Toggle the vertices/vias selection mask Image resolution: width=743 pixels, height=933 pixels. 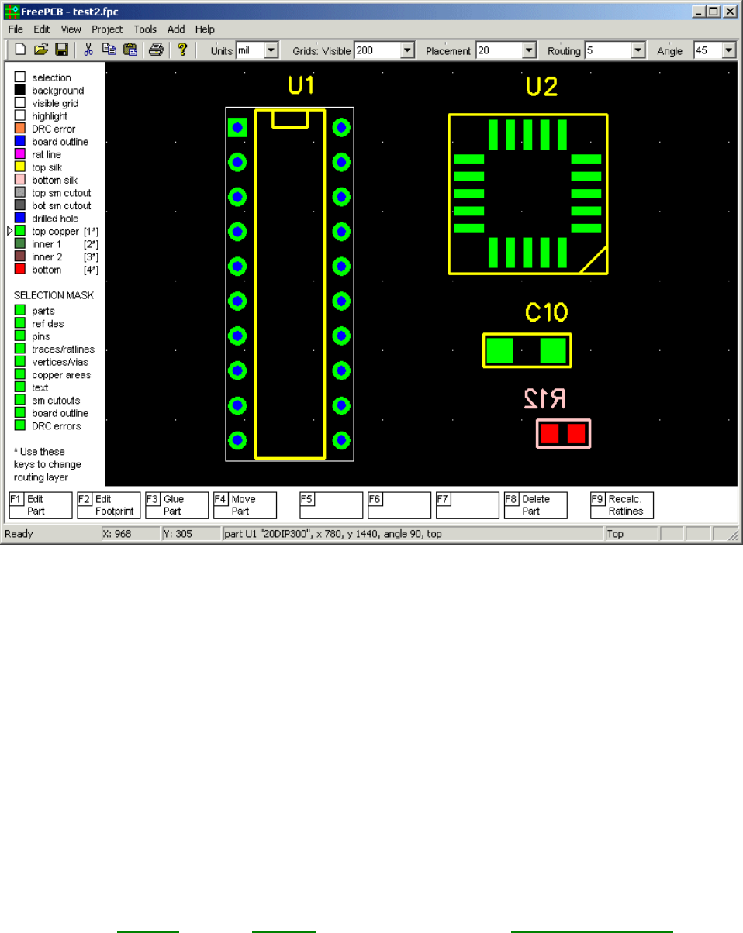[x=20, y=362]
